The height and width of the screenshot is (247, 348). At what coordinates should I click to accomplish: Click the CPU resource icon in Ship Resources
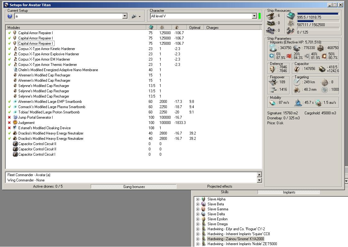click(x=291, y=16)
